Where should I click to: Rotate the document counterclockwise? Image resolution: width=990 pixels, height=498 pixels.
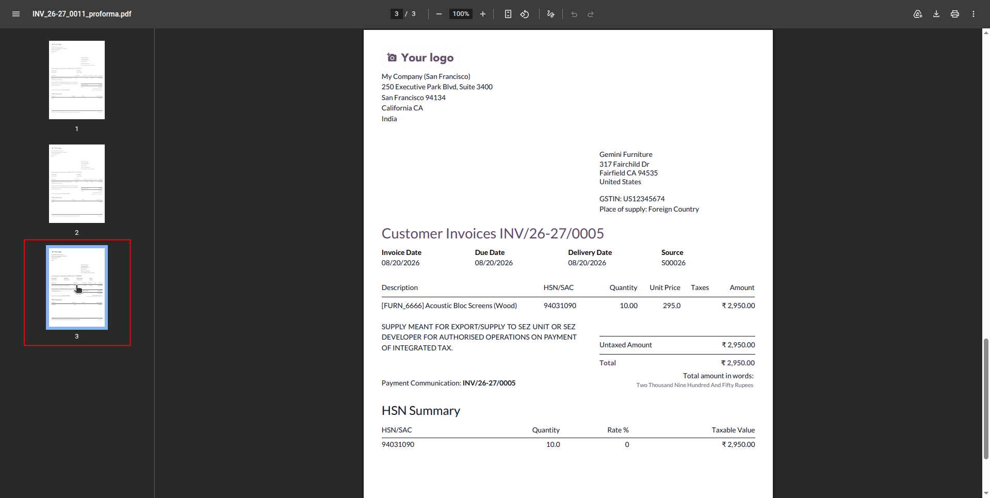click(525, 14)
